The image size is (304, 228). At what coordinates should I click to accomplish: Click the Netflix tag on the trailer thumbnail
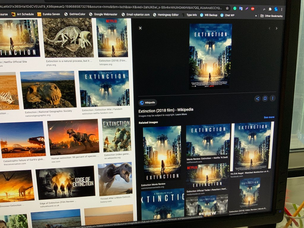191,168
